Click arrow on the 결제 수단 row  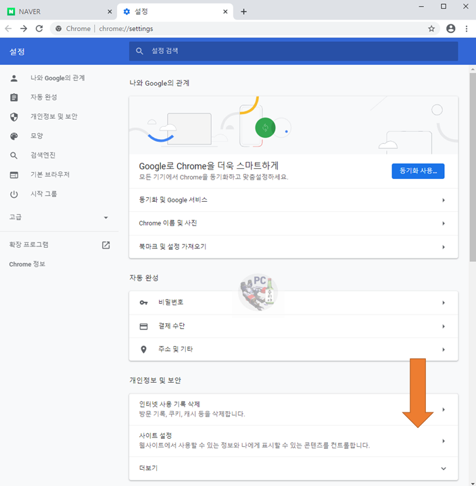point(444,327)
